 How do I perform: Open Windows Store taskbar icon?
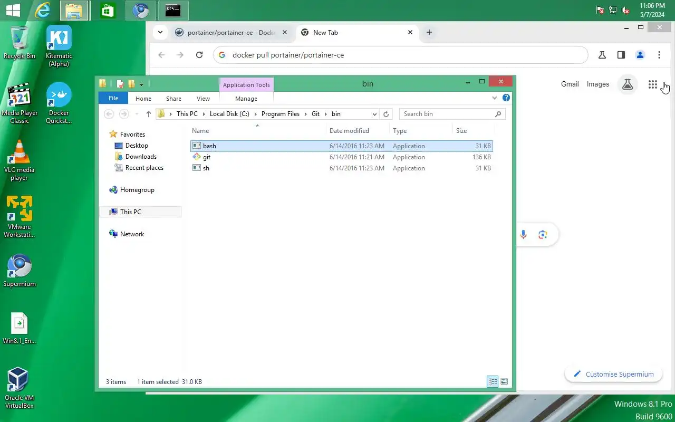pyautogui.click(x=108, y=10)
